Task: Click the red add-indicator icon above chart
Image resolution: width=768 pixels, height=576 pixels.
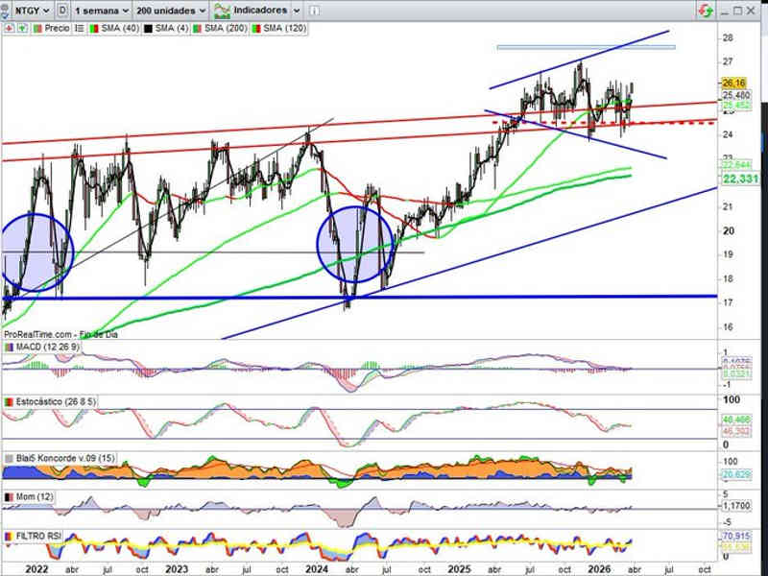Action: 8,29
